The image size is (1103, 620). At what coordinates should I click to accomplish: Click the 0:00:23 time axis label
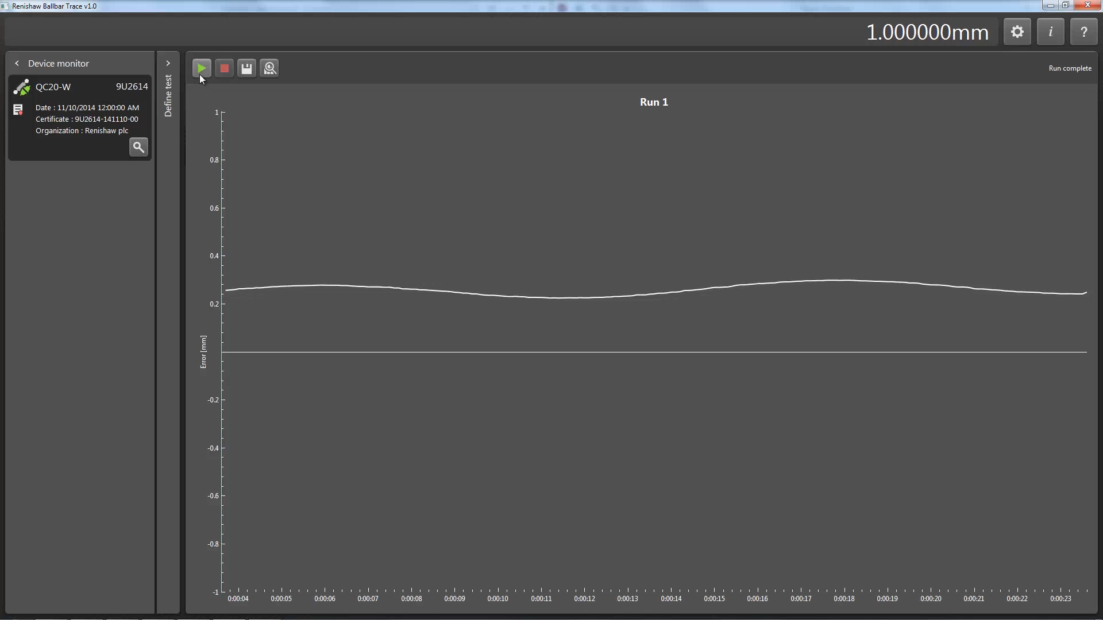pos(1060,599)
